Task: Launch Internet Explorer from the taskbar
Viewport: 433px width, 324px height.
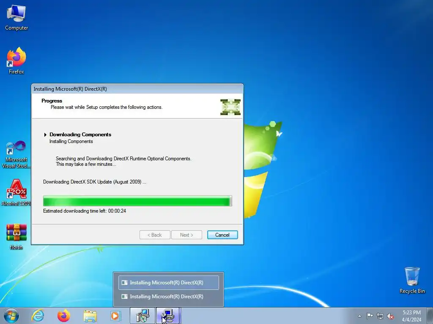Action: (x=38, y=316)
